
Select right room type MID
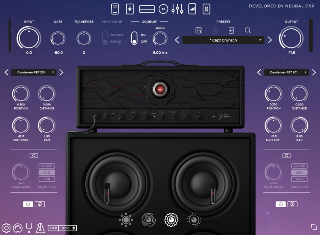pos(299,173)
